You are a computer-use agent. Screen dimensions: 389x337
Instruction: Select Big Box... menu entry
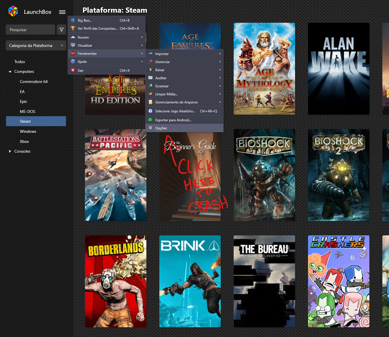[x=107, y=20]
